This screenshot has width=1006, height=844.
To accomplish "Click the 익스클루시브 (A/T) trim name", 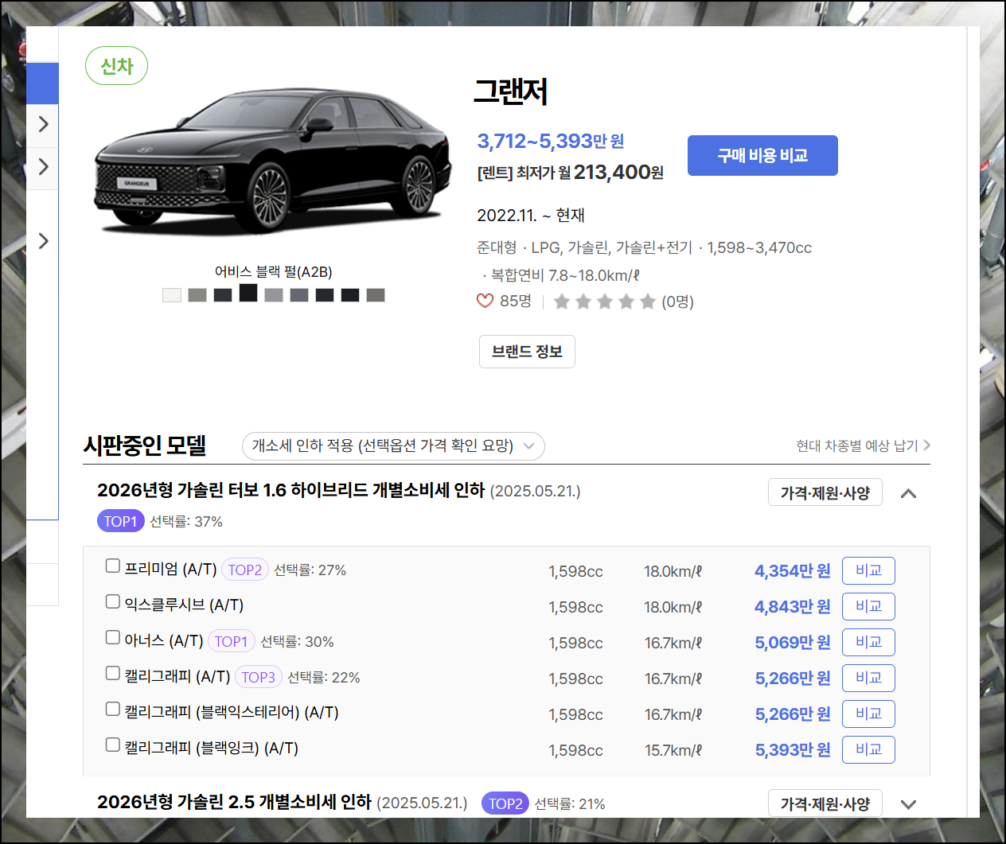I will tap(184, 605).
